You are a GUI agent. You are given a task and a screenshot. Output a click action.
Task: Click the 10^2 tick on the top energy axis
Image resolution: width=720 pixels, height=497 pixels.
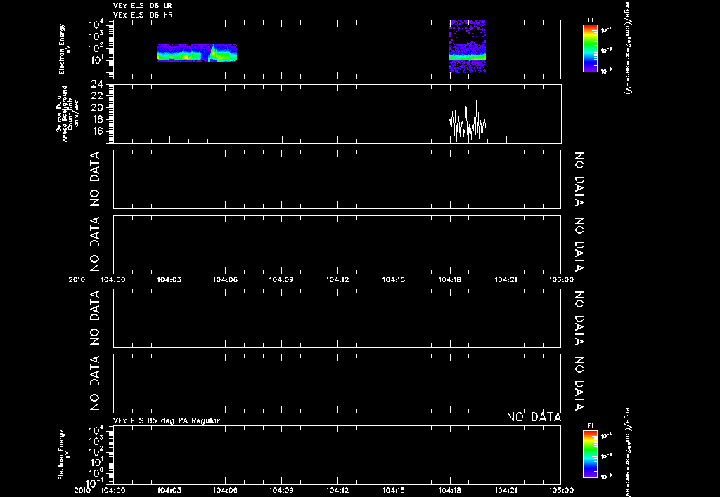96,48
